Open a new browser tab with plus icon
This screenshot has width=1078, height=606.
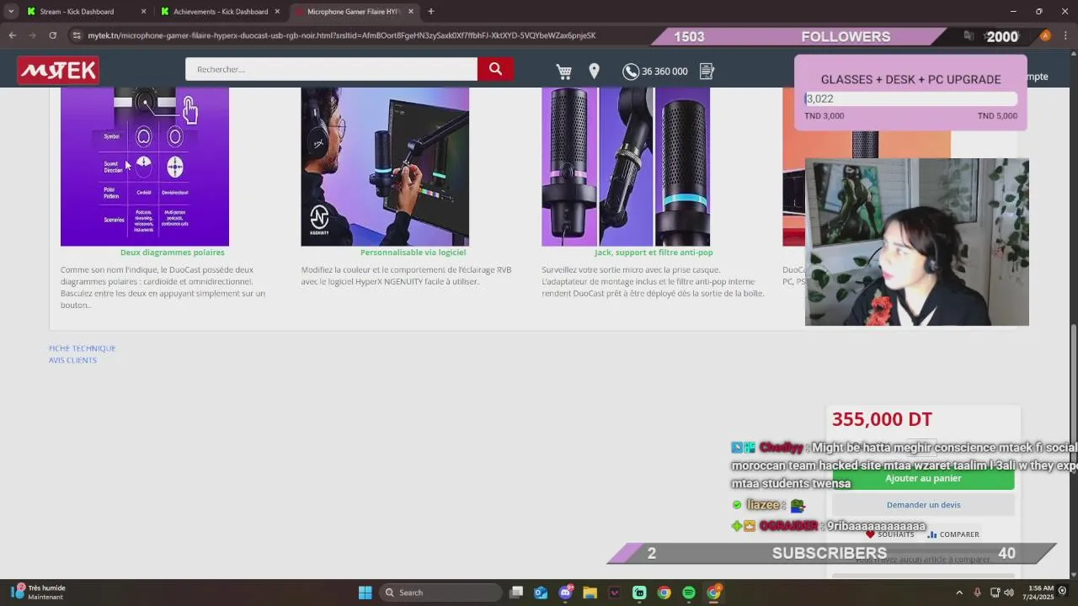click(430, 12)
